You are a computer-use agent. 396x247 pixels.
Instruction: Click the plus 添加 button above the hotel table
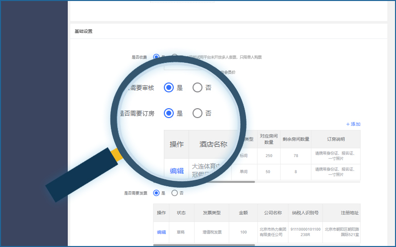353,124
